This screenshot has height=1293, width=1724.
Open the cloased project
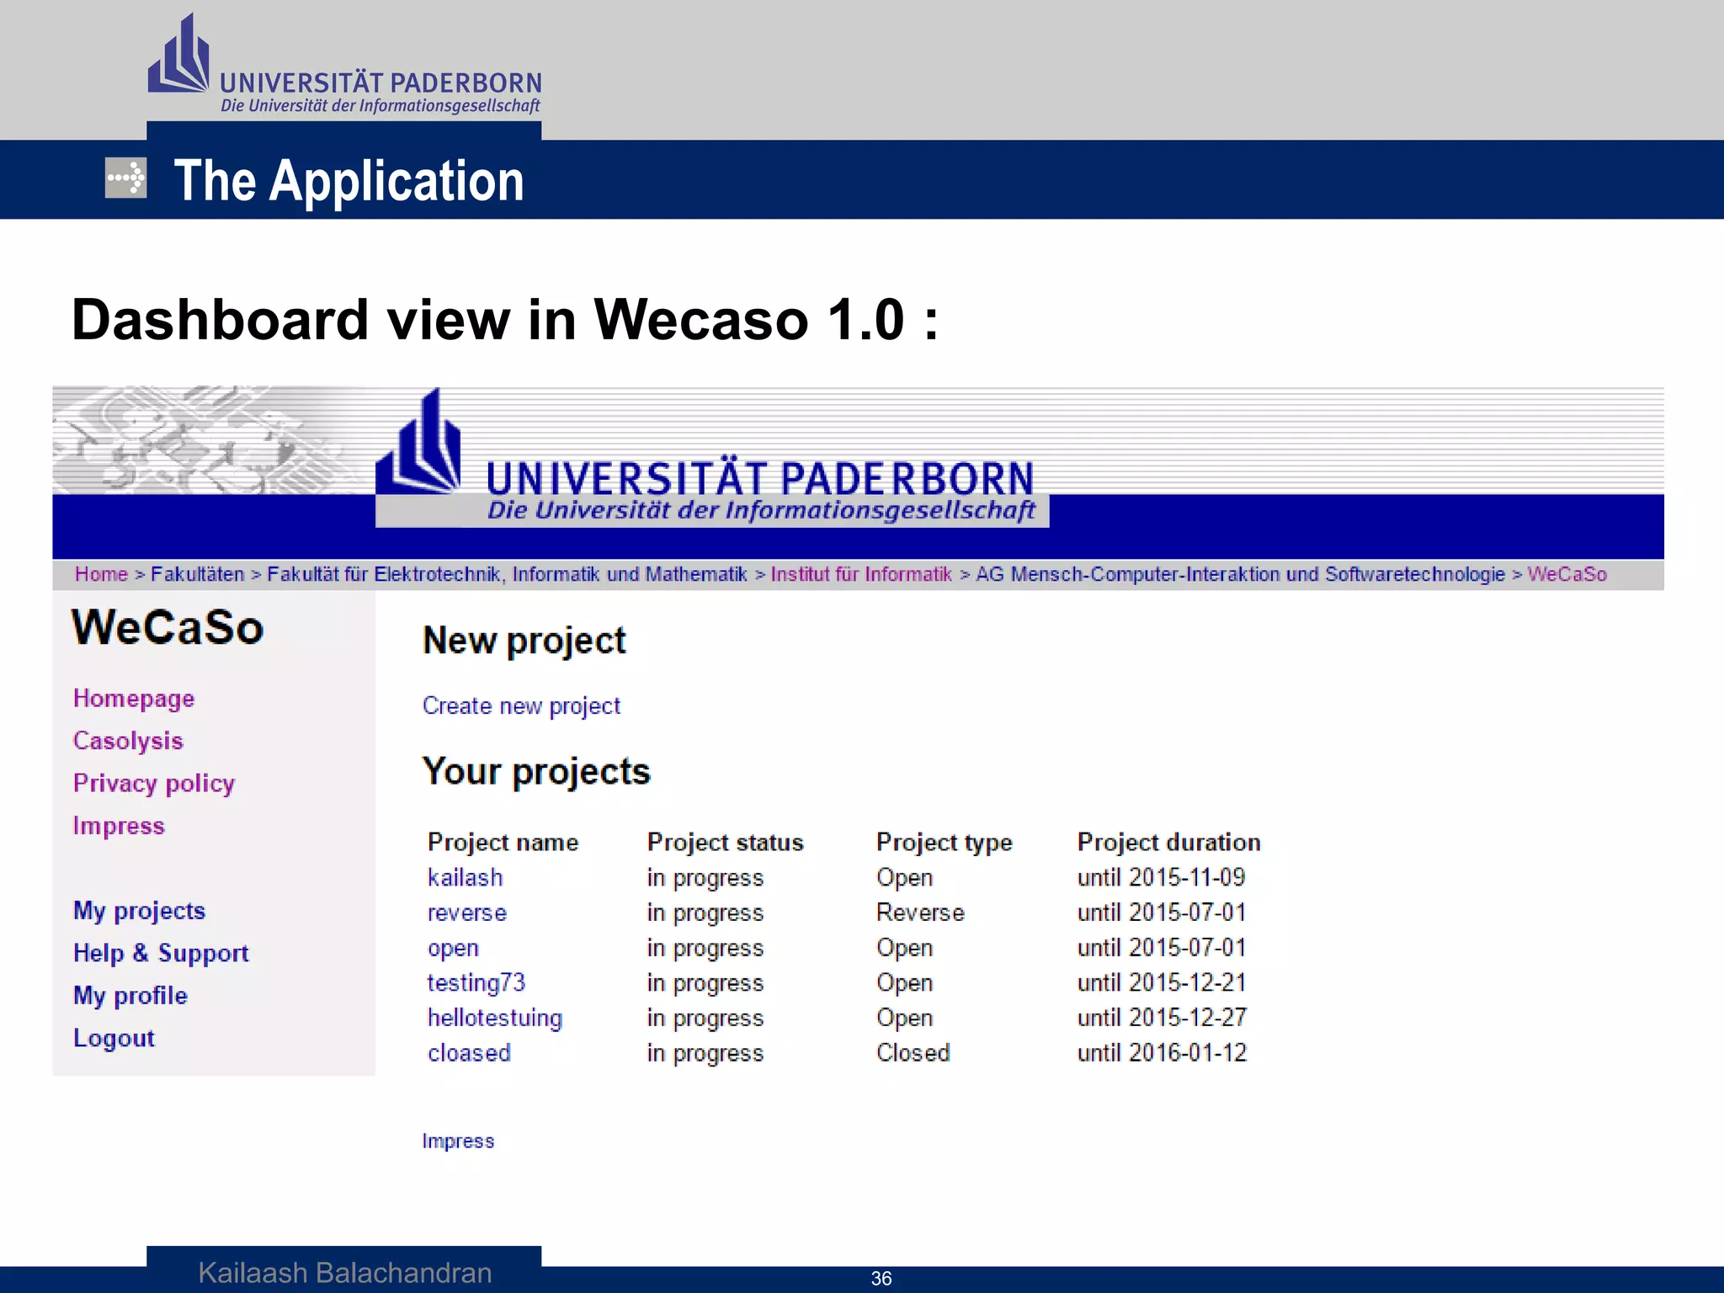(x=469, y=1053)
